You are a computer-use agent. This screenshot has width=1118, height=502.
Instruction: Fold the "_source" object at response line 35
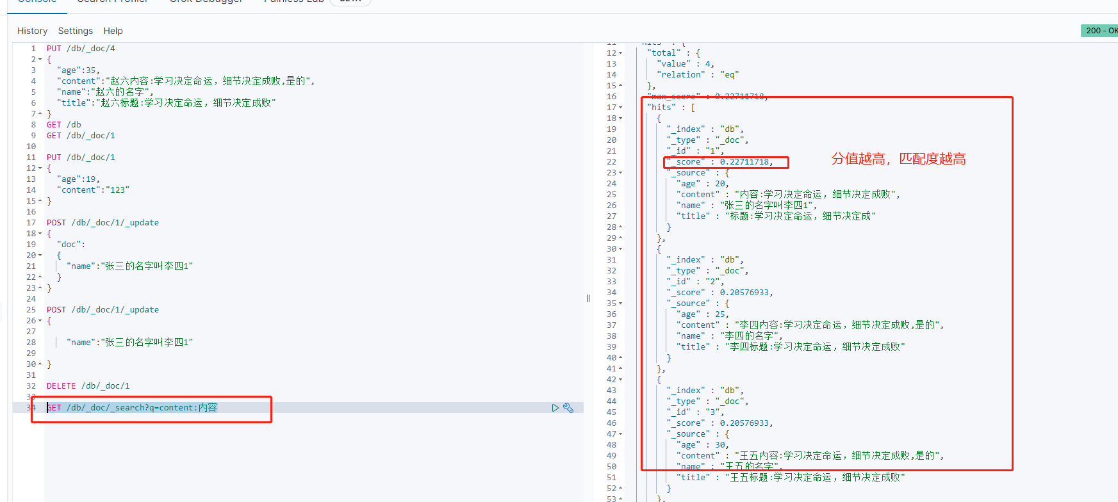pos(620,304)
